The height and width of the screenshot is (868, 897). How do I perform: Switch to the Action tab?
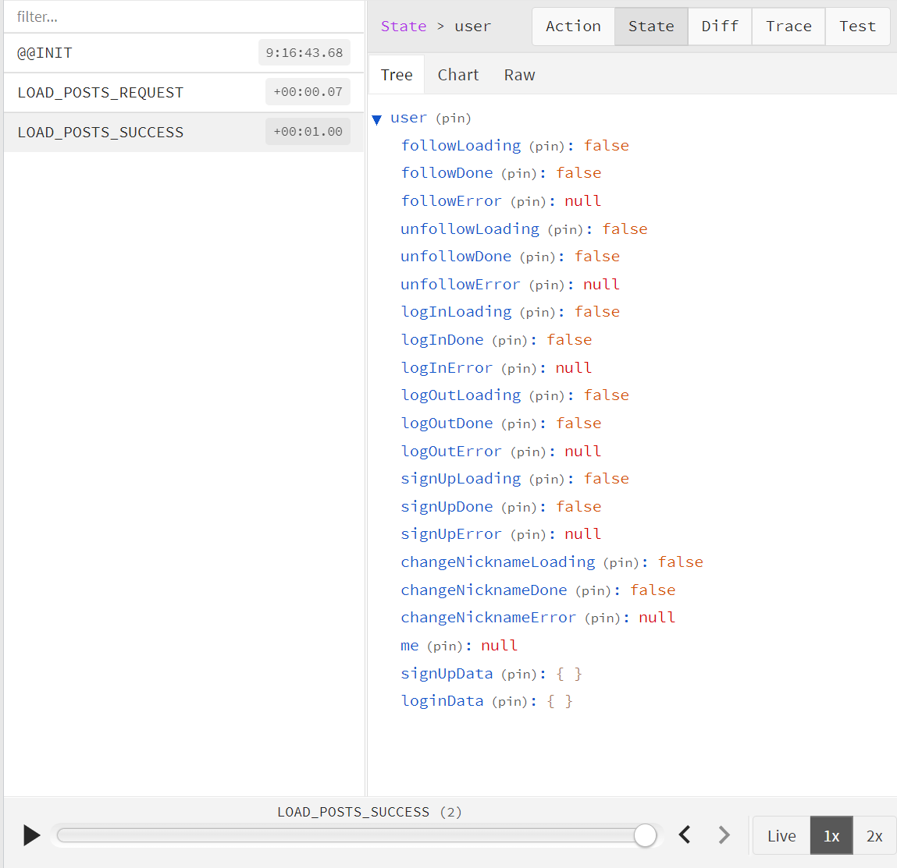573,27
